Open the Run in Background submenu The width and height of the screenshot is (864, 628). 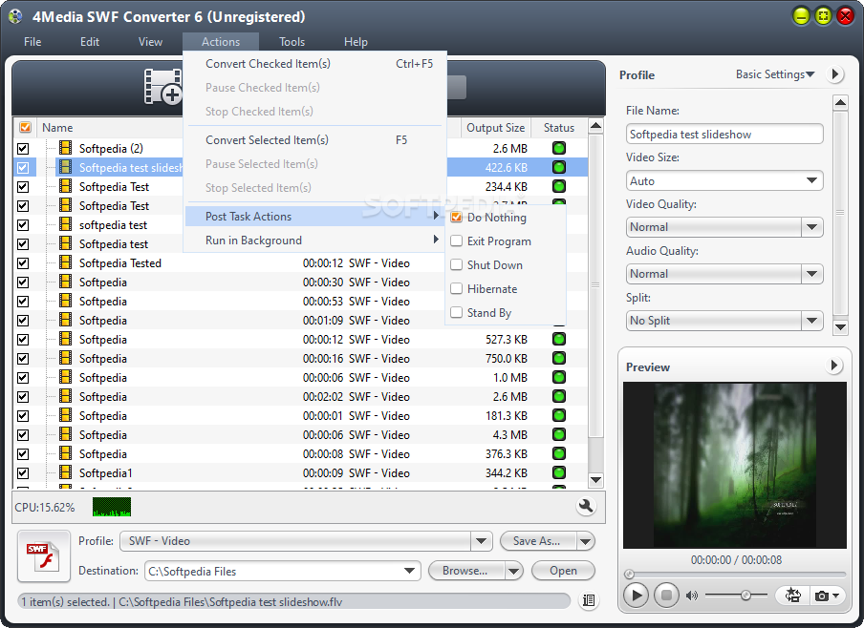314,240
